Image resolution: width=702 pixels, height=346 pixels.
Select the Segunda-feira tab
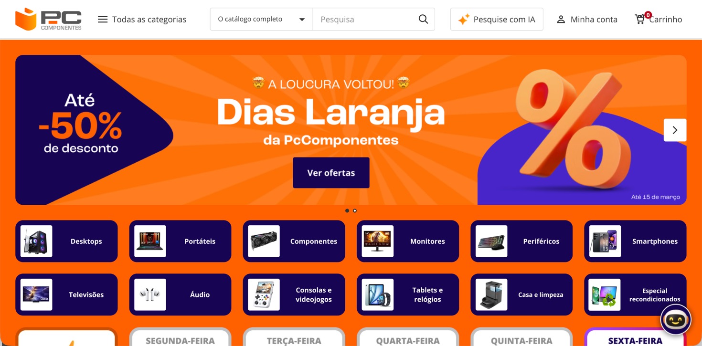point(180,337)
